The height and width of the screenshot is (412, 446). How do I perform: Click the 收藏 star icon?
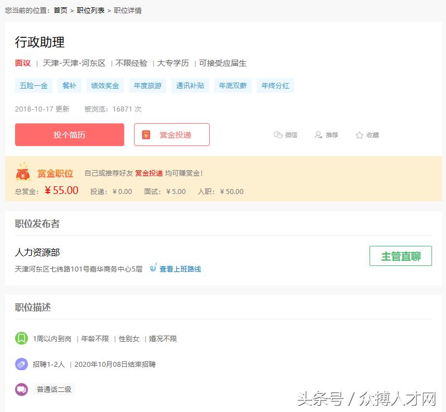(359, 135)
